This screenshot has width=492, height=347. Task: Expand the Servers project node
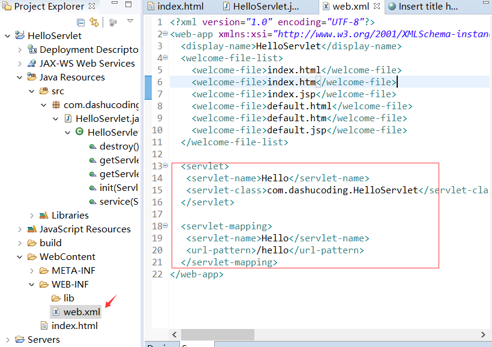click(8, 340)
